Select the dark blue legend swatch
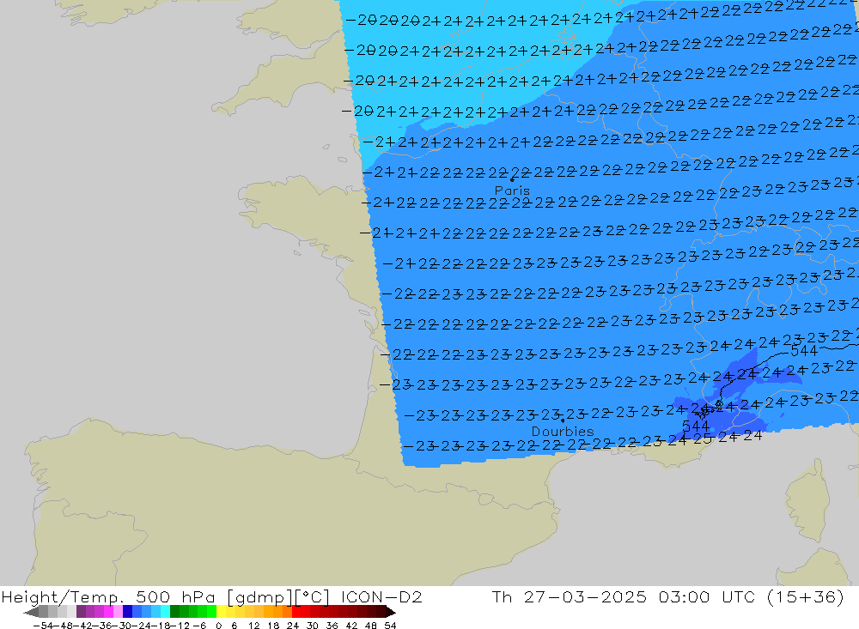The height and width of the screenshot is (629, 859). 127,612
